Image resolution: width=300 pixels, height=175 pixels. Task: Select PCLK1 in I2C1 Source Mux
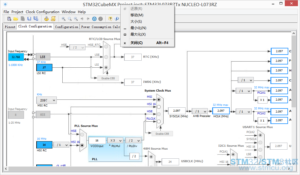pyautogui.click(x=233, y=155)
